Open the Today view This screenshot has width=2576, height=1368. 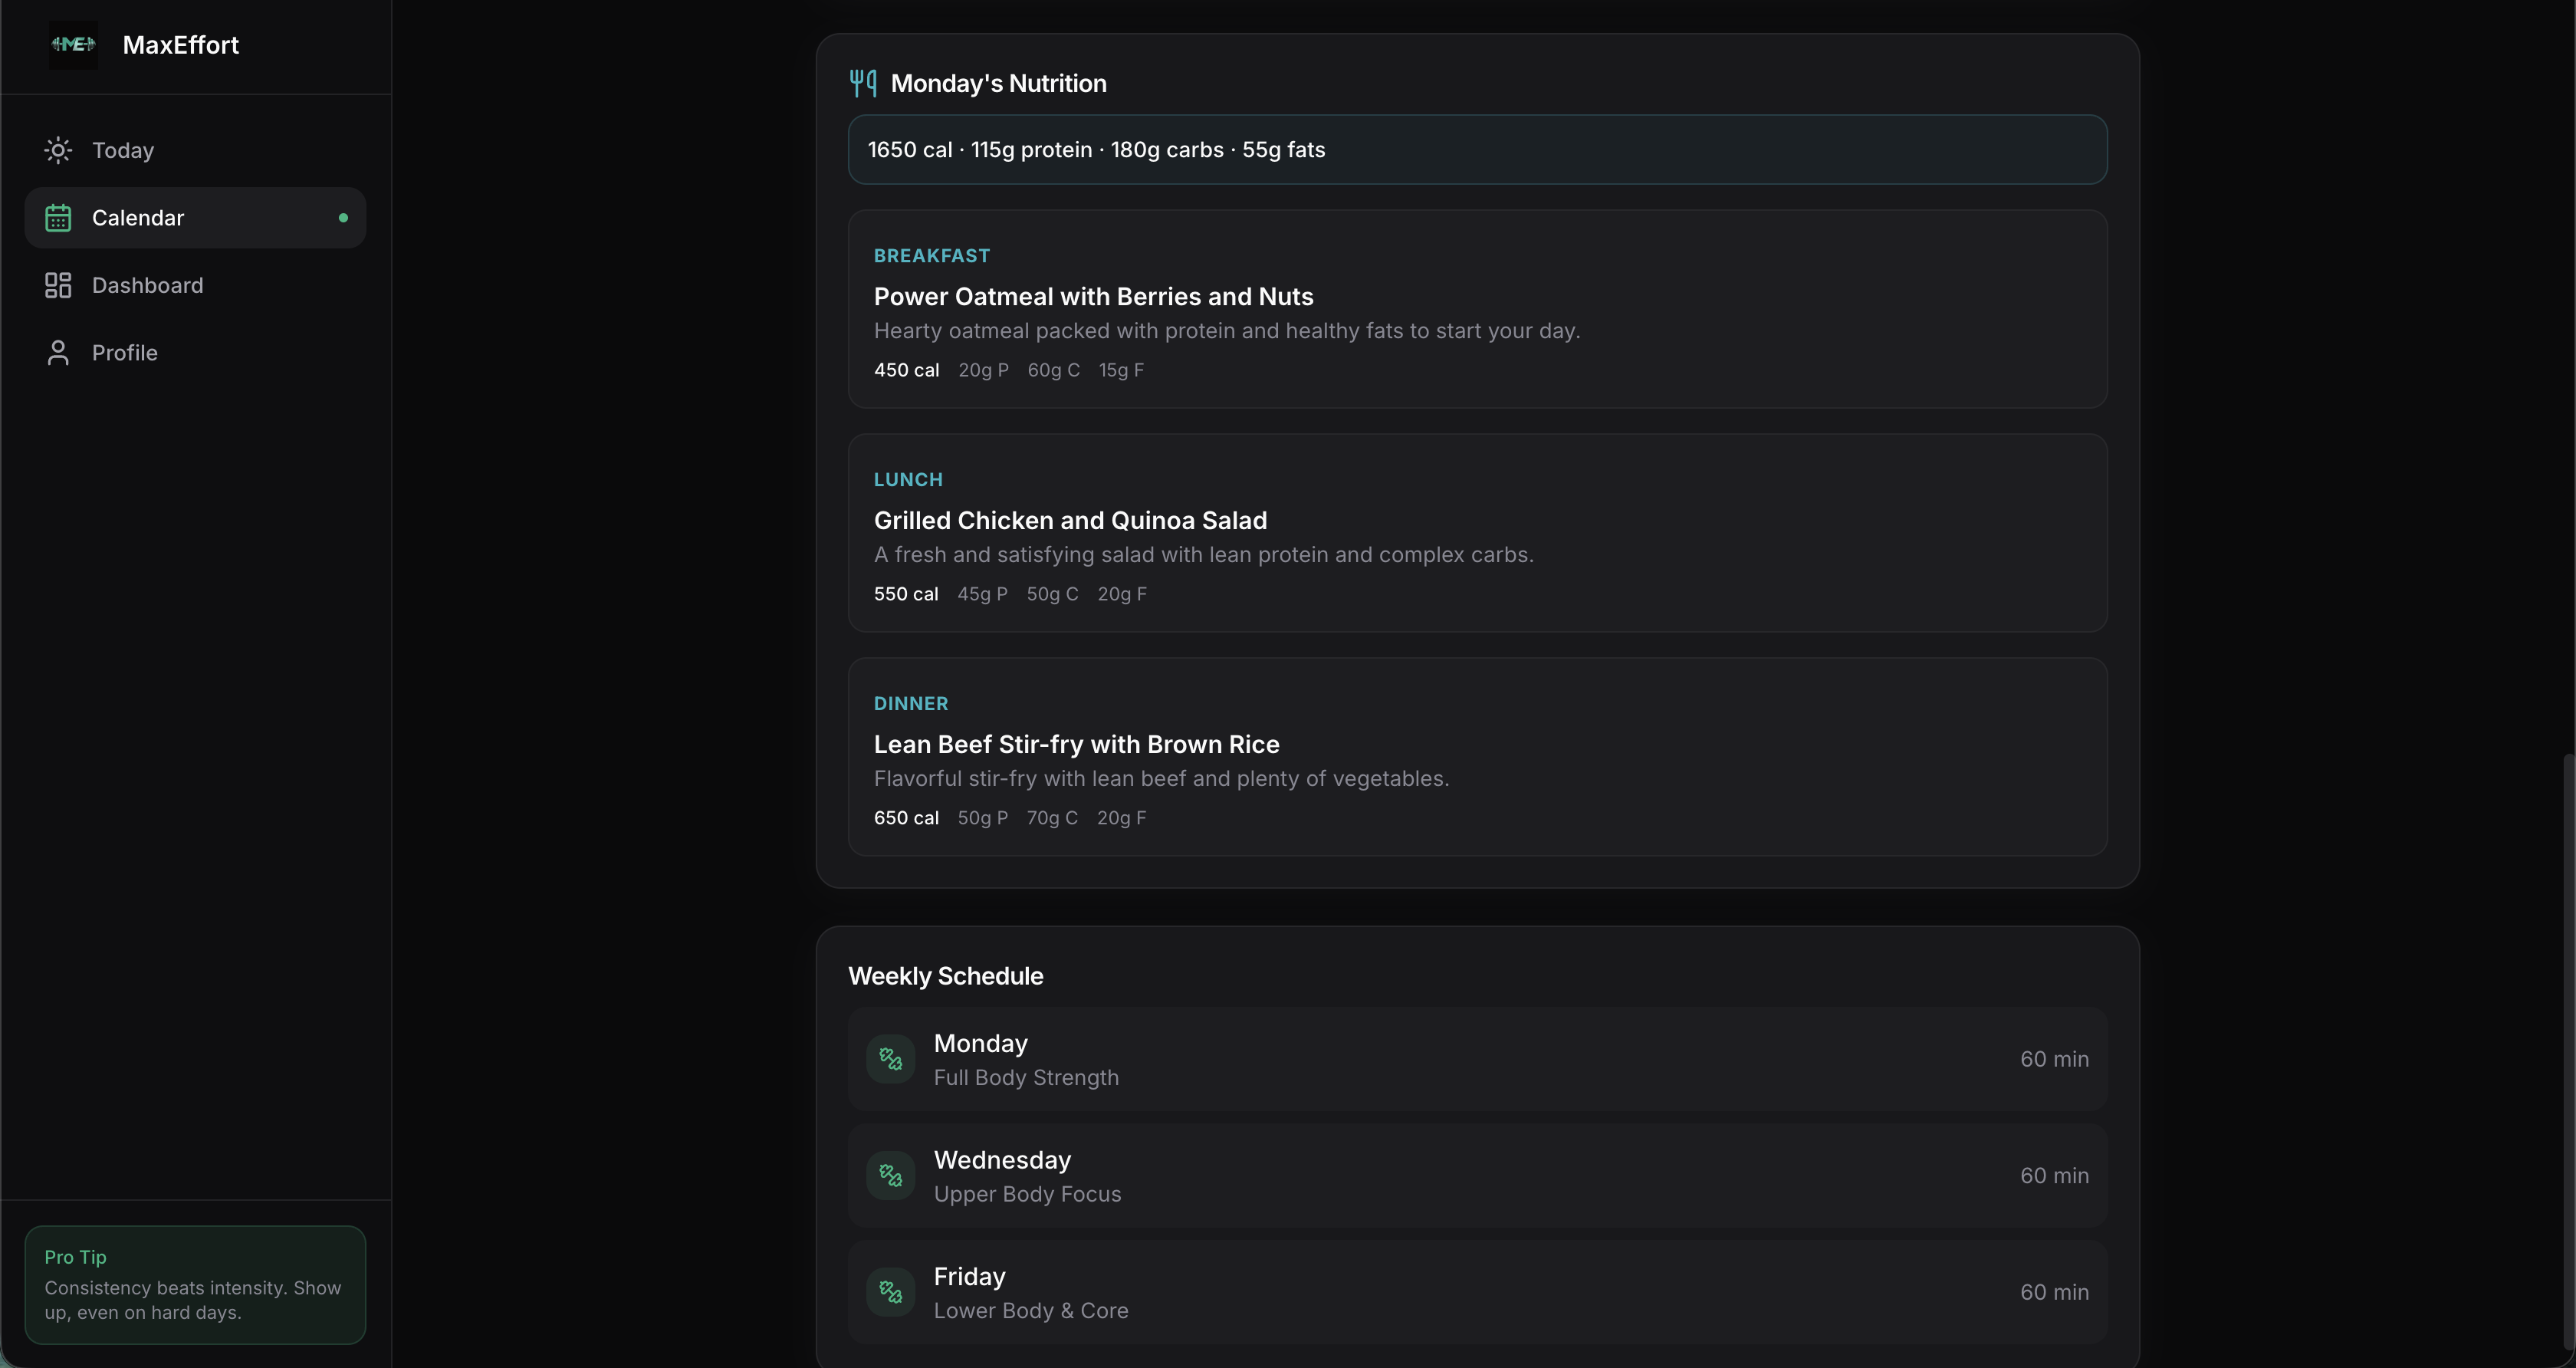click(126, 150)
